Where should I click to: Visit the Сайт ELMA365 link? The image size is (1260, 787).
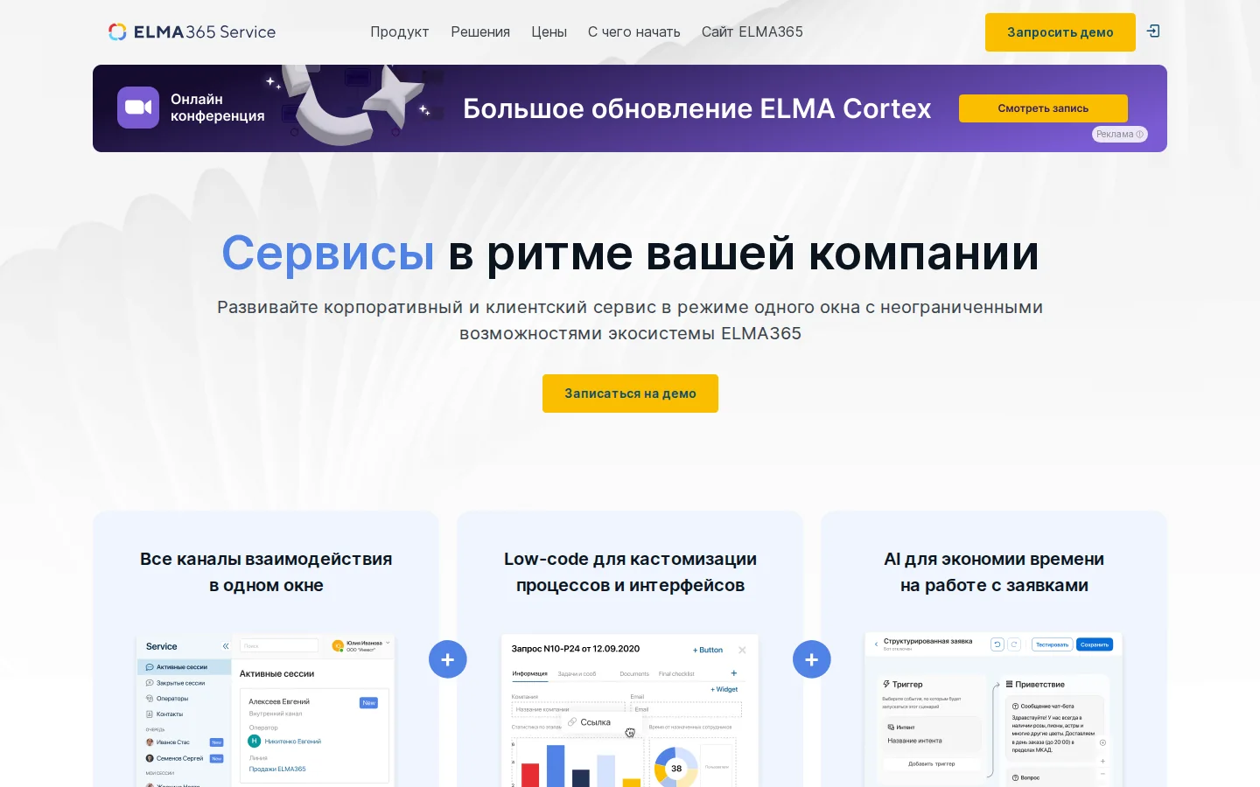[752, 31]
